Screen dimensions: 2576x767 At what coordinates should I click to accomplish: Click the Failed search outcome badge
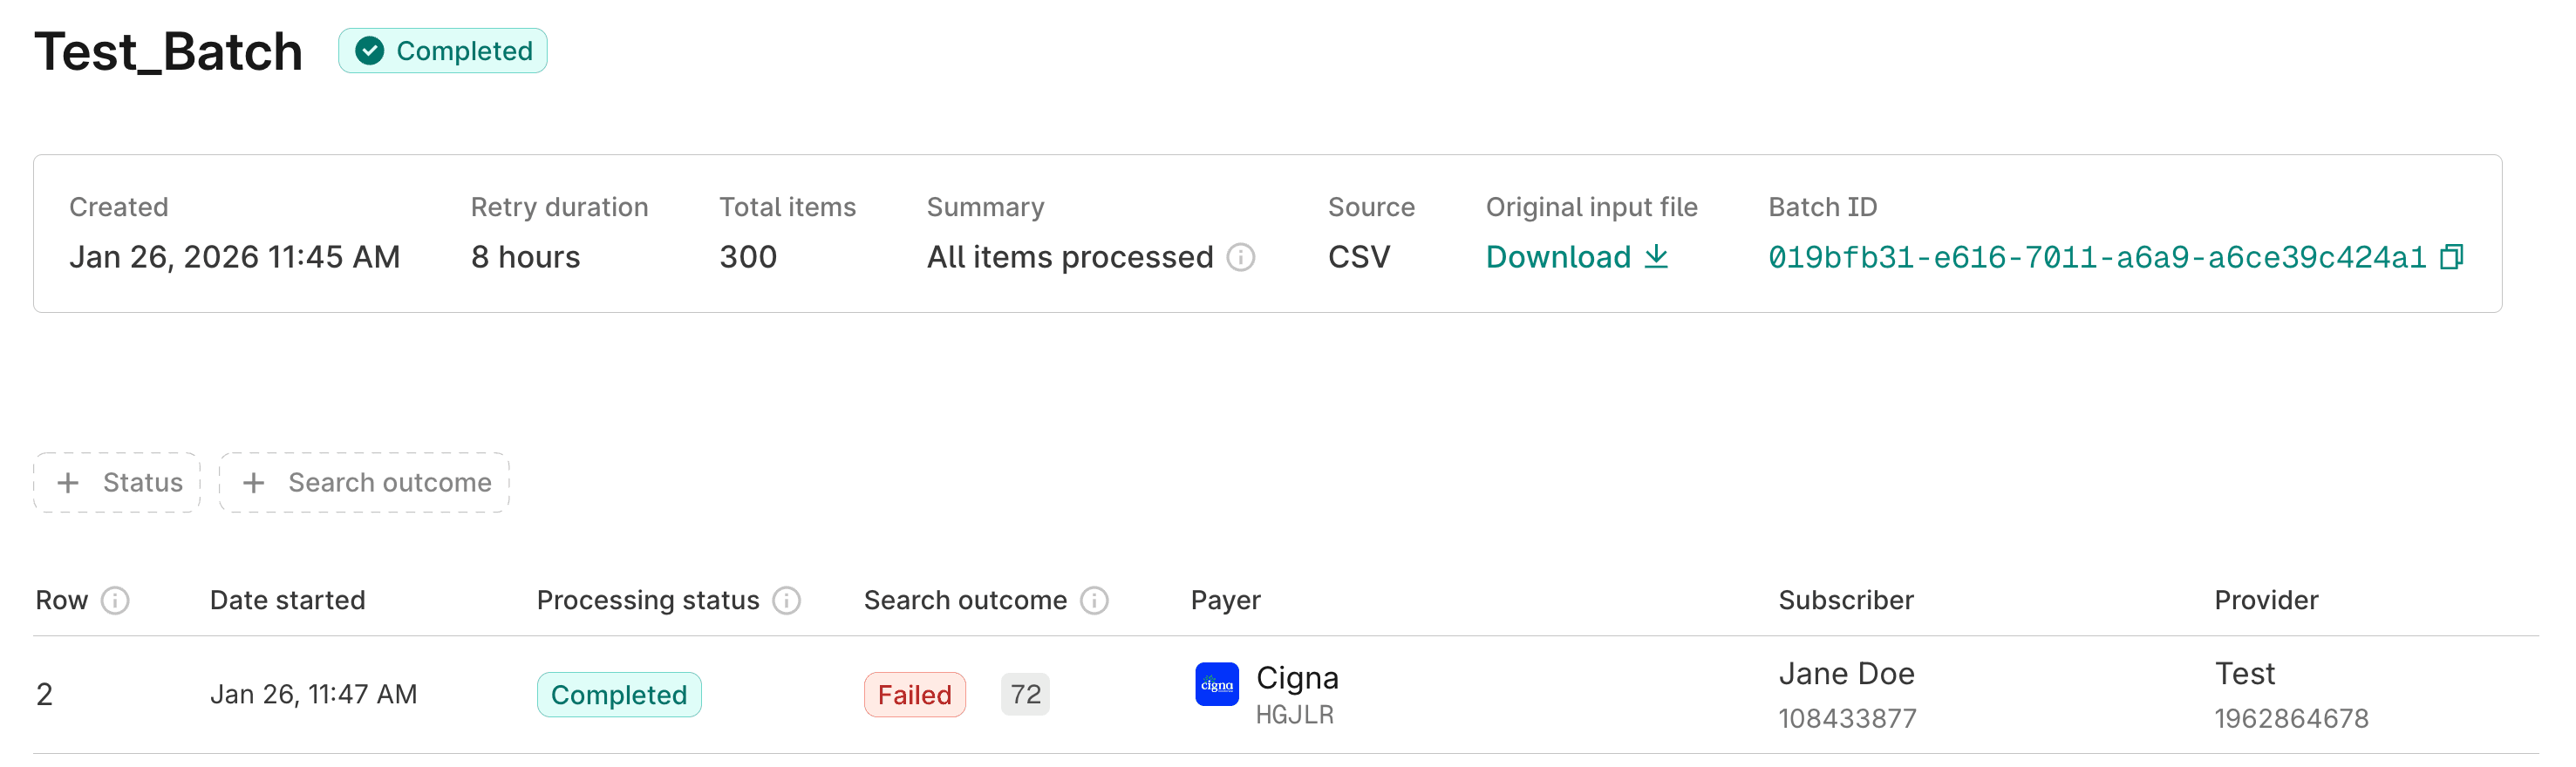[913, 694]
